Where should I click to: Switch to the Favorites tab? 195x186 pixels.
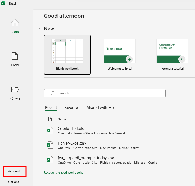[72, 108]
